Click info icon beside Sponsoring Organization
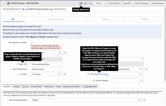This screenshot has width=166, height=106. (144, 100)
